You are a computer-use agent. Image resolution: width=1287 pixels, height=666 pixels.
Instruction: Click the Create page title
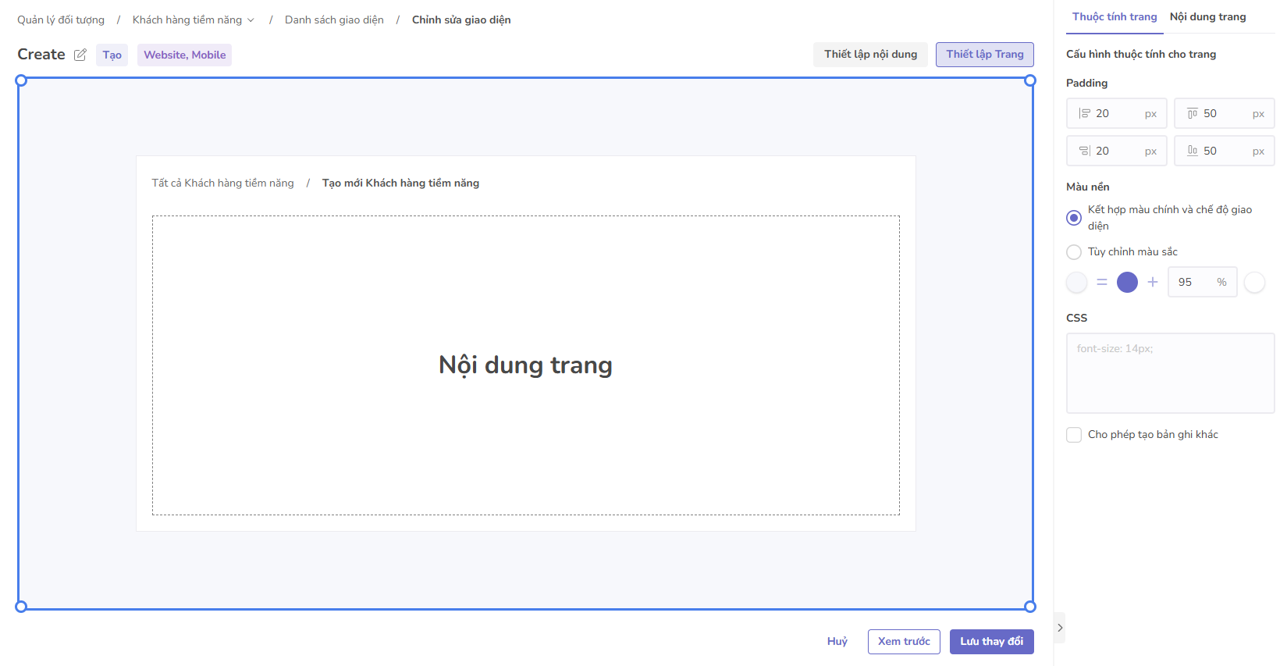click(41, 54)
